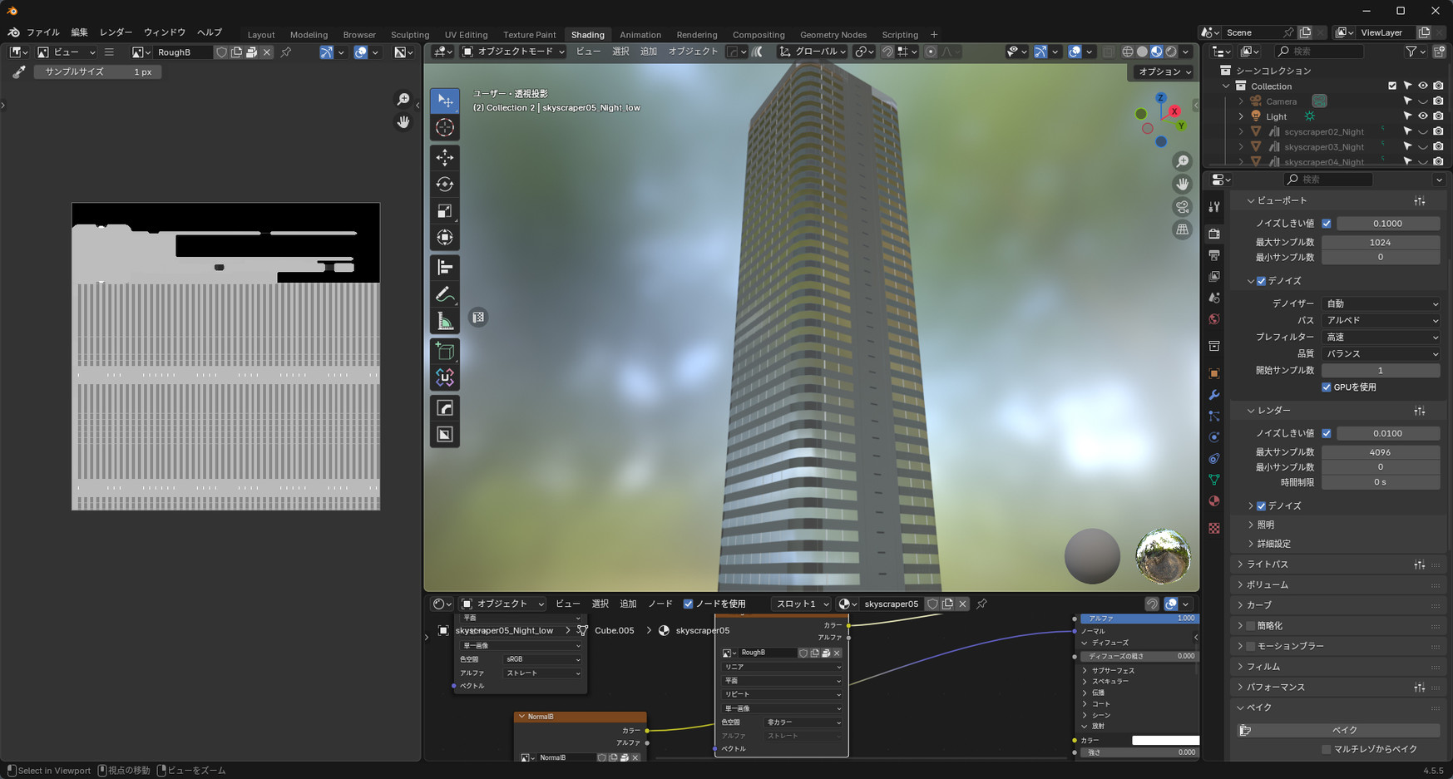Select the 3D Cursor tool
Image resolution: width=1453 pixels, height=779 pixels.
coord(445,128)
